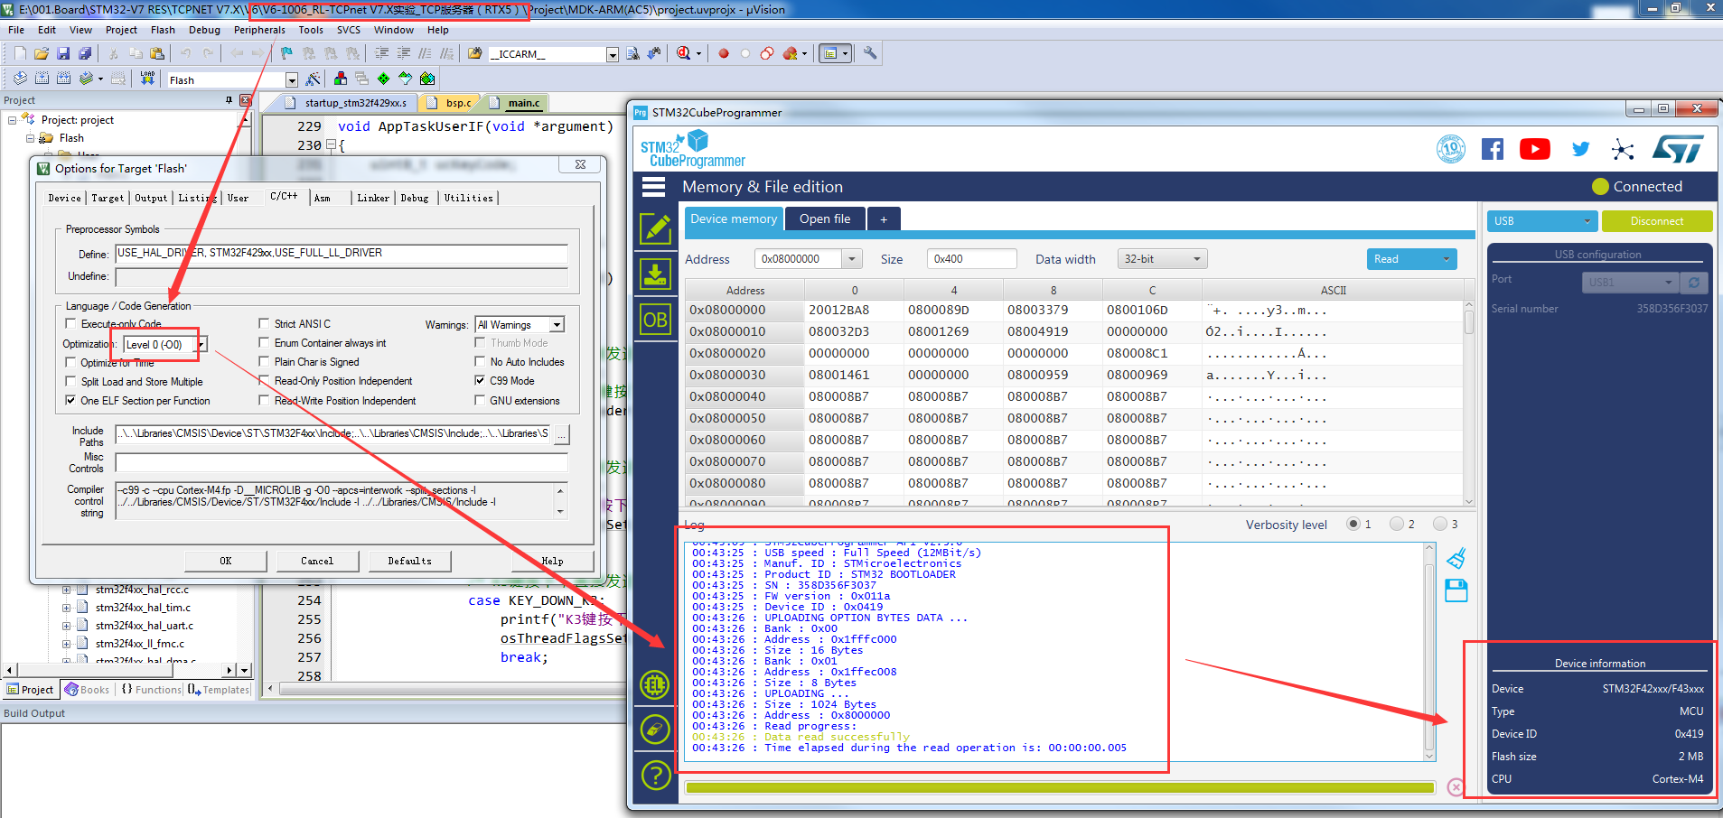Open the Configuration wrench icon in µVision toolbar
The image size is (1723, 818).
coord(870,53)
